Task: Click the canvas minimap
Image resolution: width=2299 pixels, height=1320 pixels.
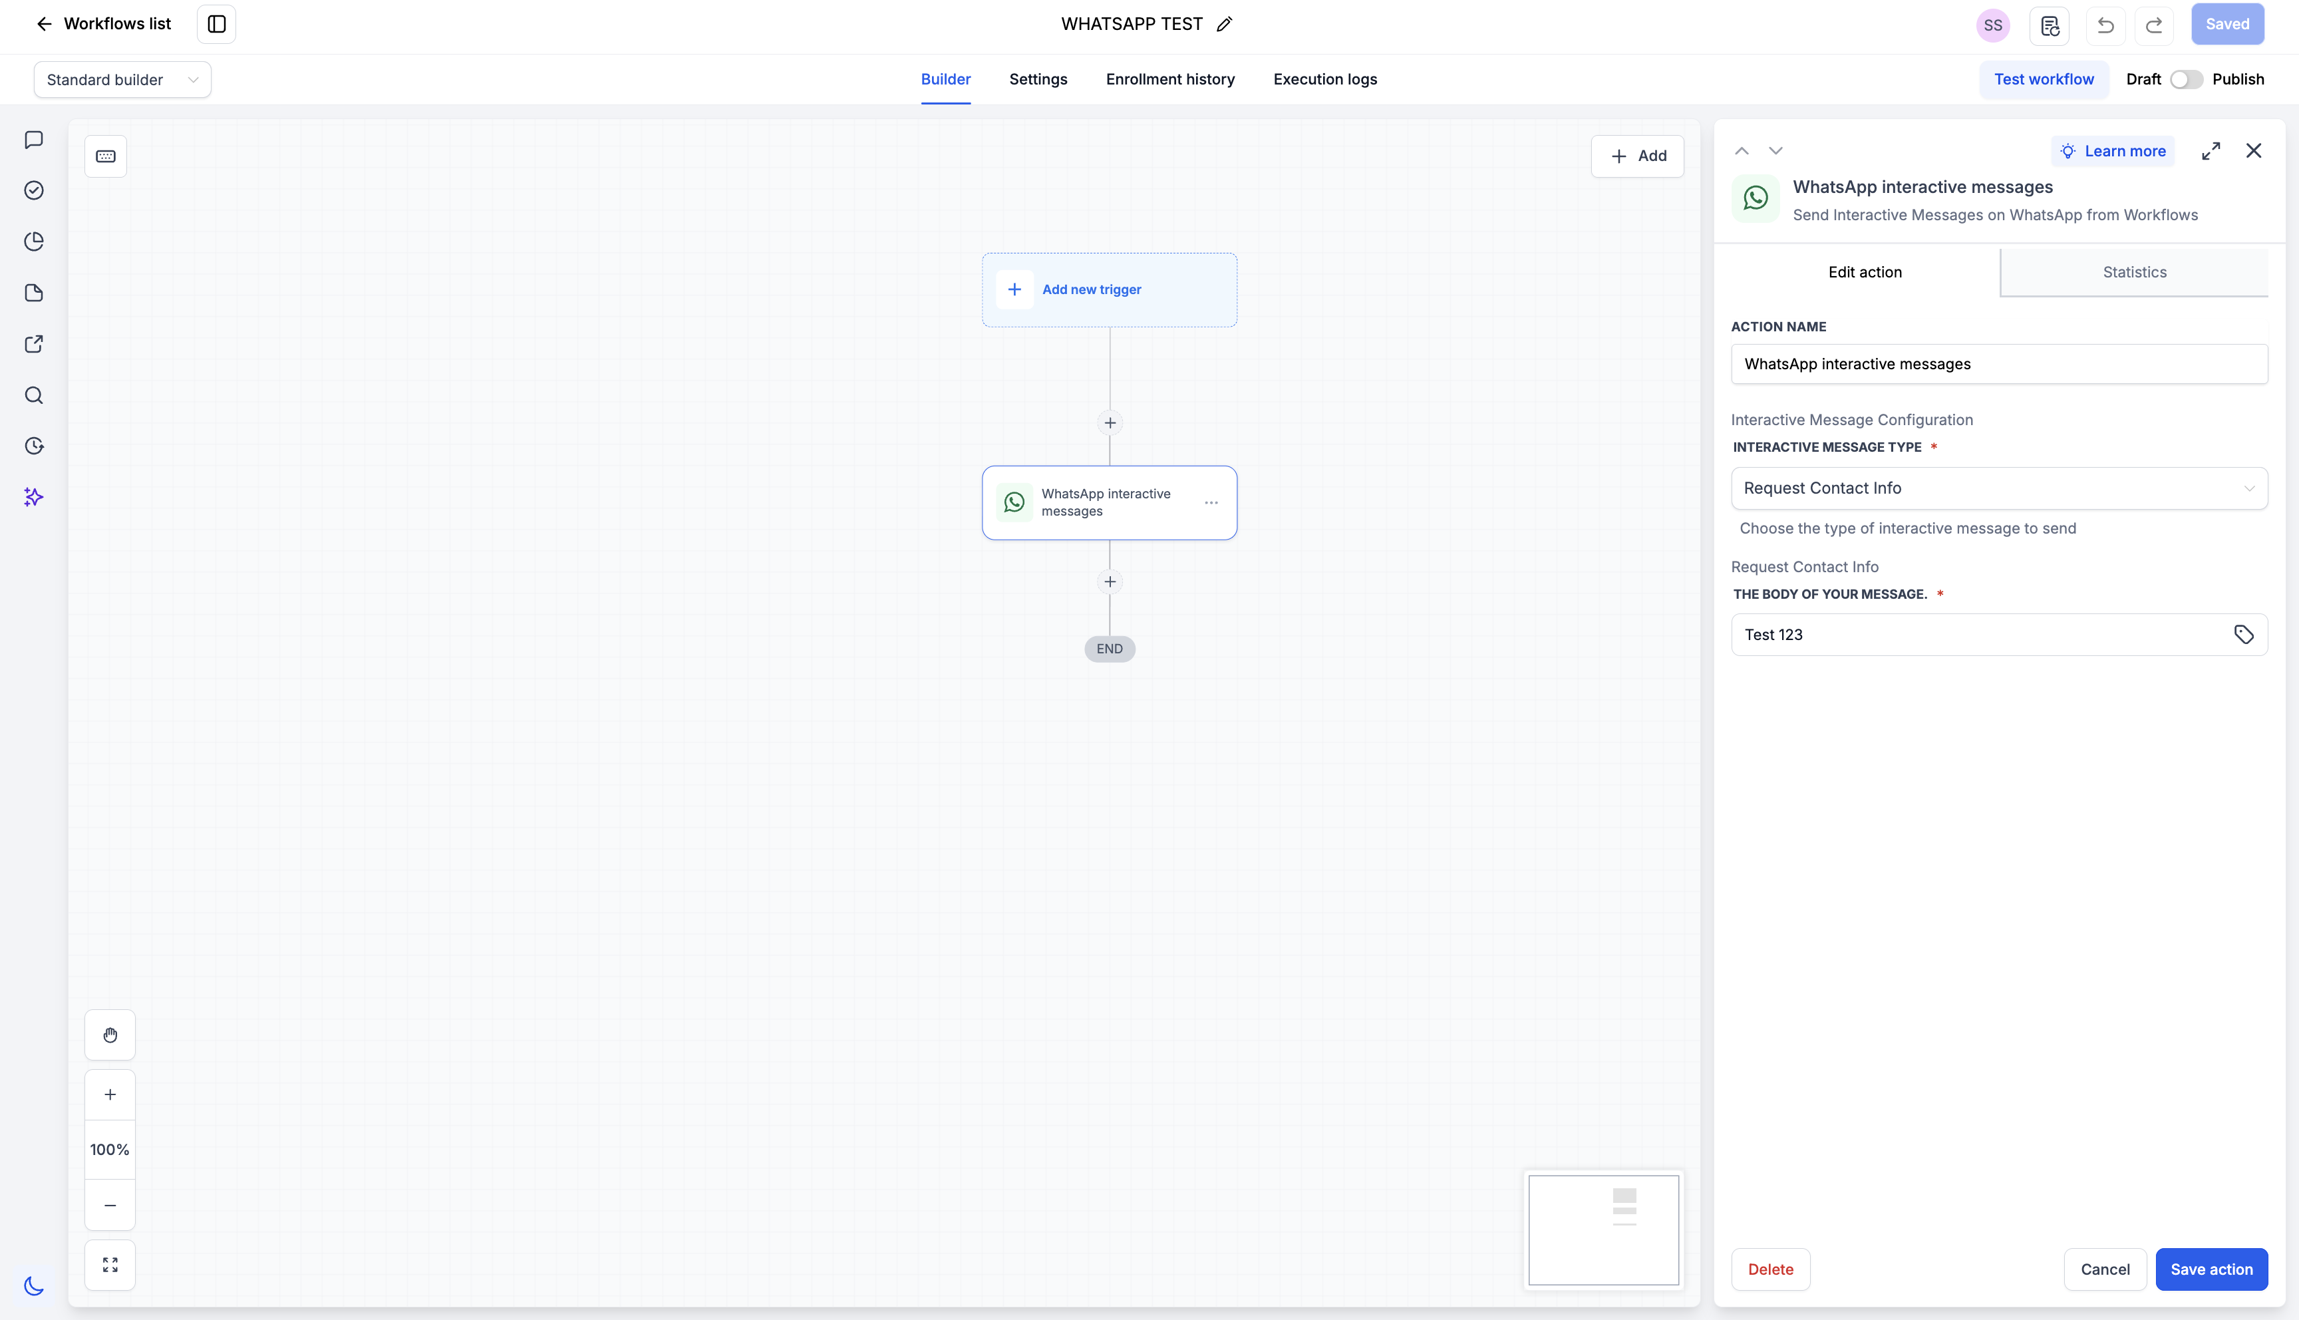Action: tap(1603, 1230)
